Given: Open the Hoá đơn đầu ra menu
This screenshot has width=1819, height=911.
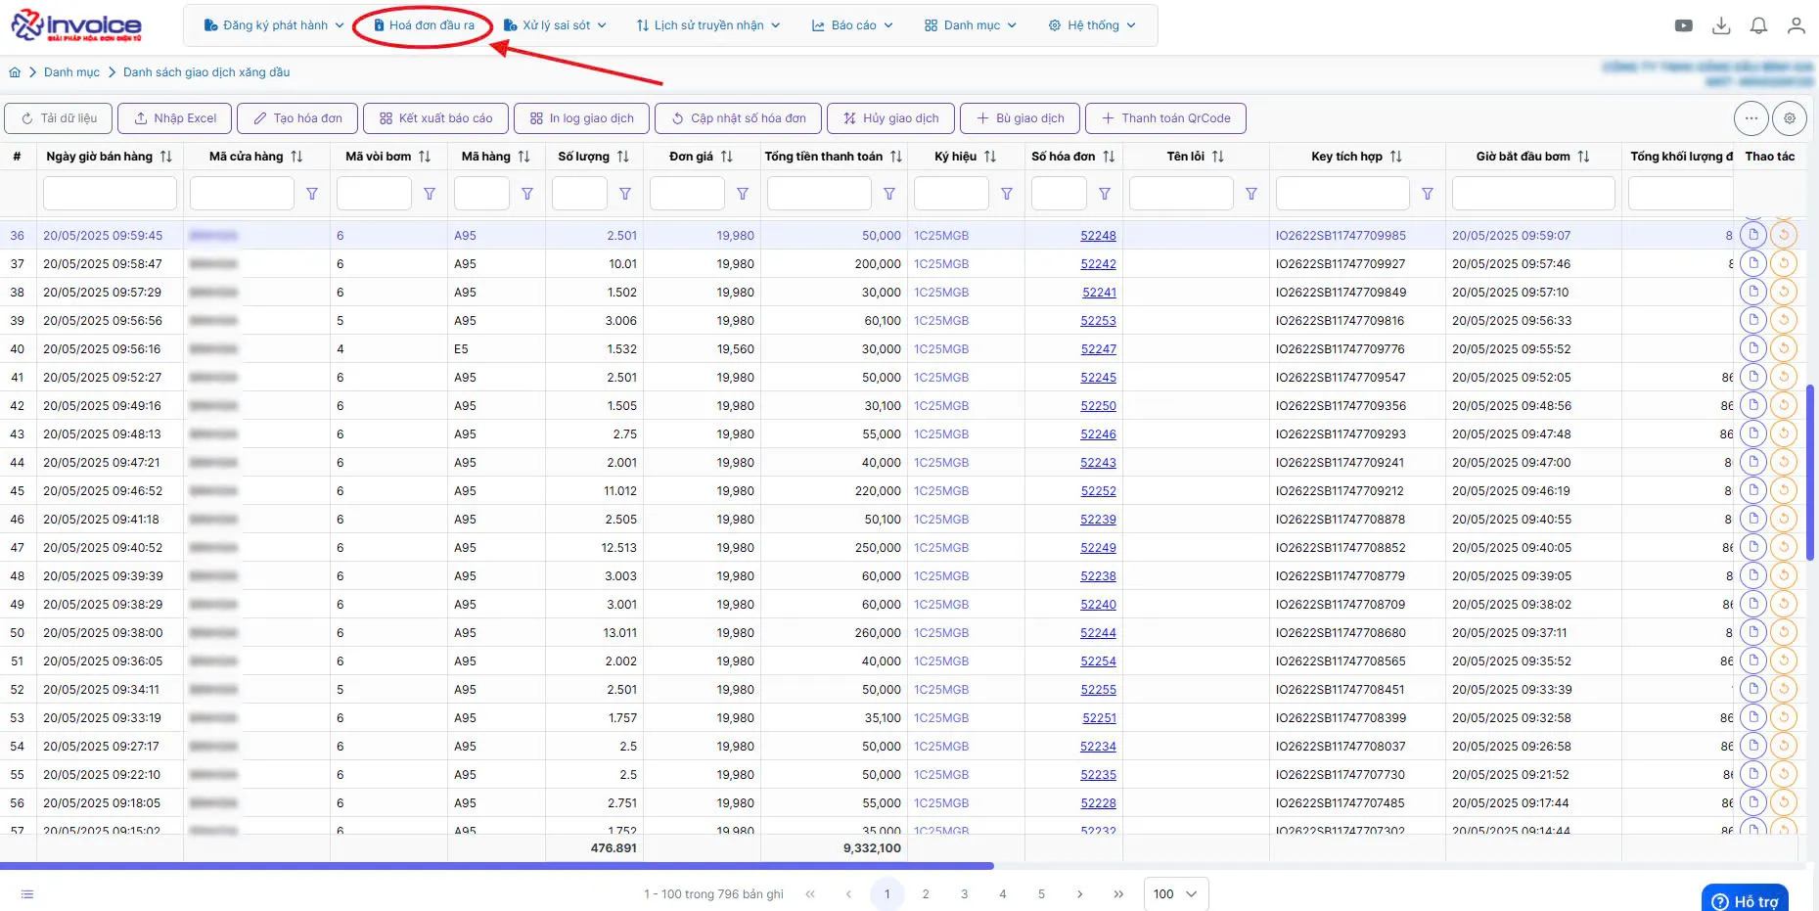Looking at the screenshot, I should (x=425, y=25).
